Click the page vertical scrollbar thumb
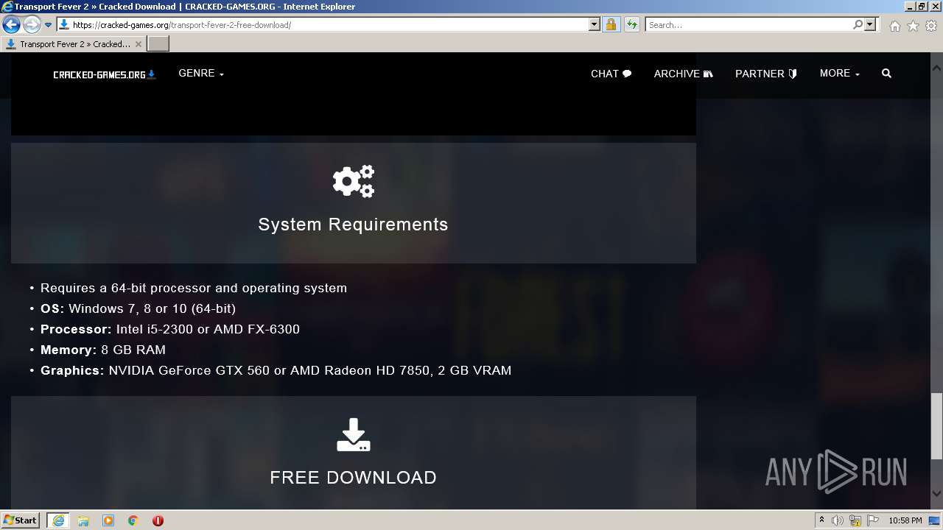 tap(936, 425)
